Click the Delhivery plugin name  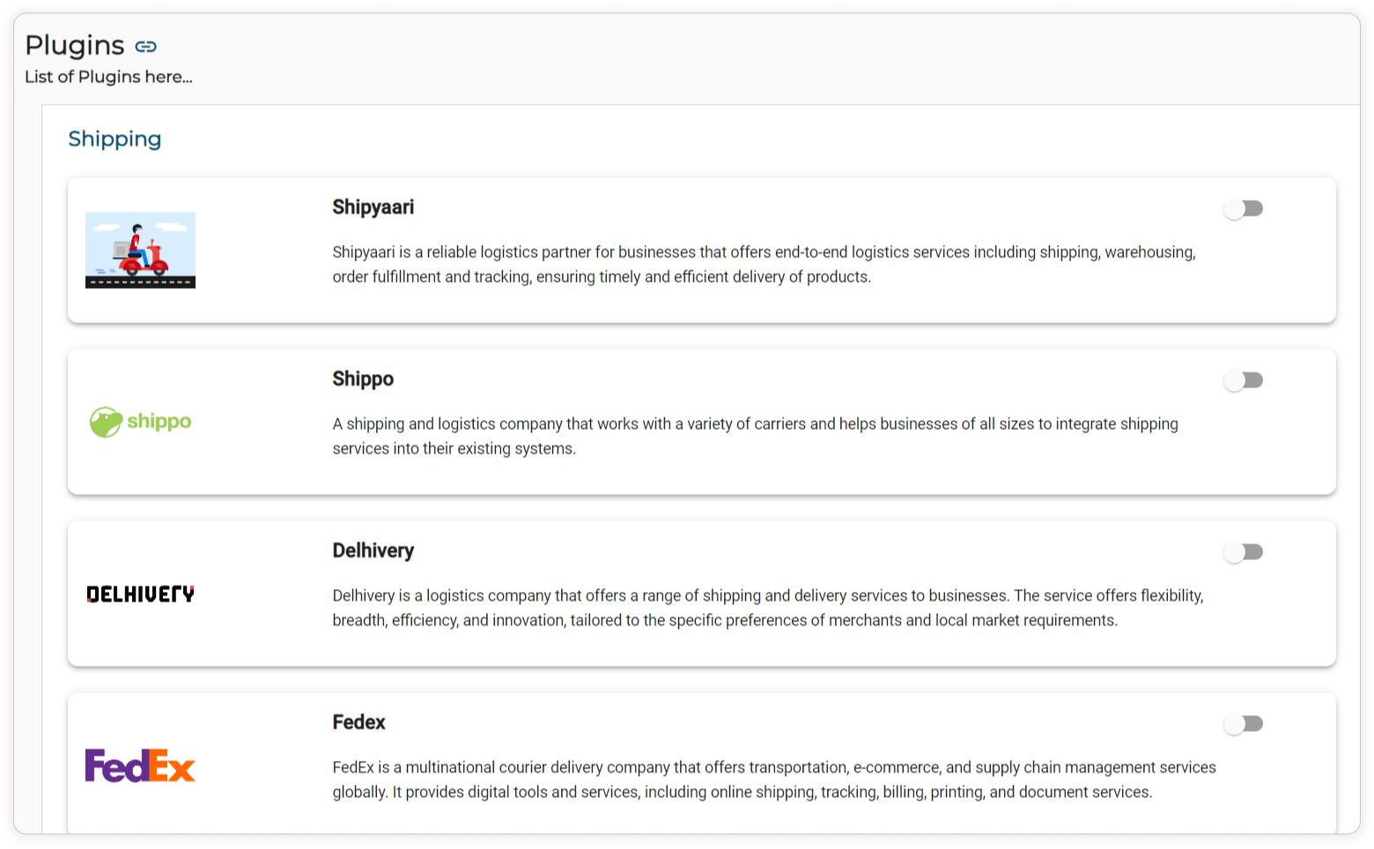[373, 550]
